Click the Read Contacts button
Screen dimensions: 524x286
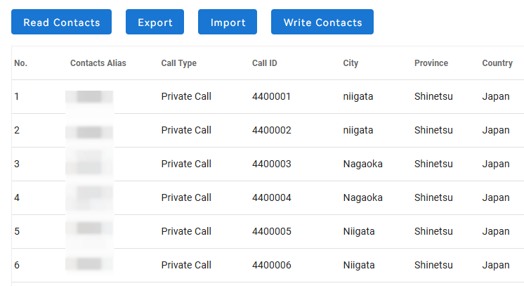62,22
